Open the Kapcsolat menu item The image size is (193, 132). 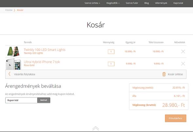(178, 3)
